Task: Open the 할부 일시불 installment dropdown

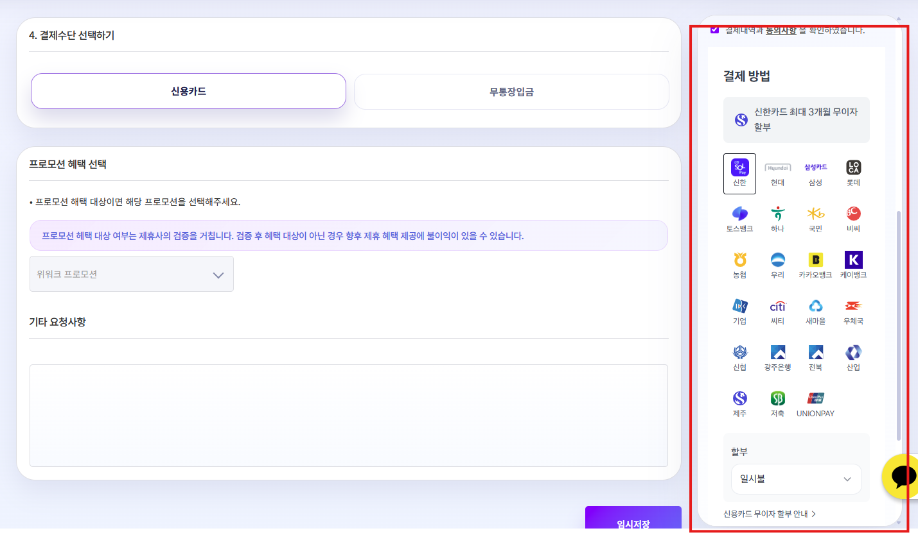Action: 796,479
